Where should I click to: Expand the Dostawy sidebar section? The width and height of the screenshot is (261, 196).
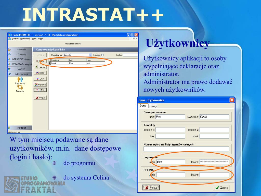20,54
